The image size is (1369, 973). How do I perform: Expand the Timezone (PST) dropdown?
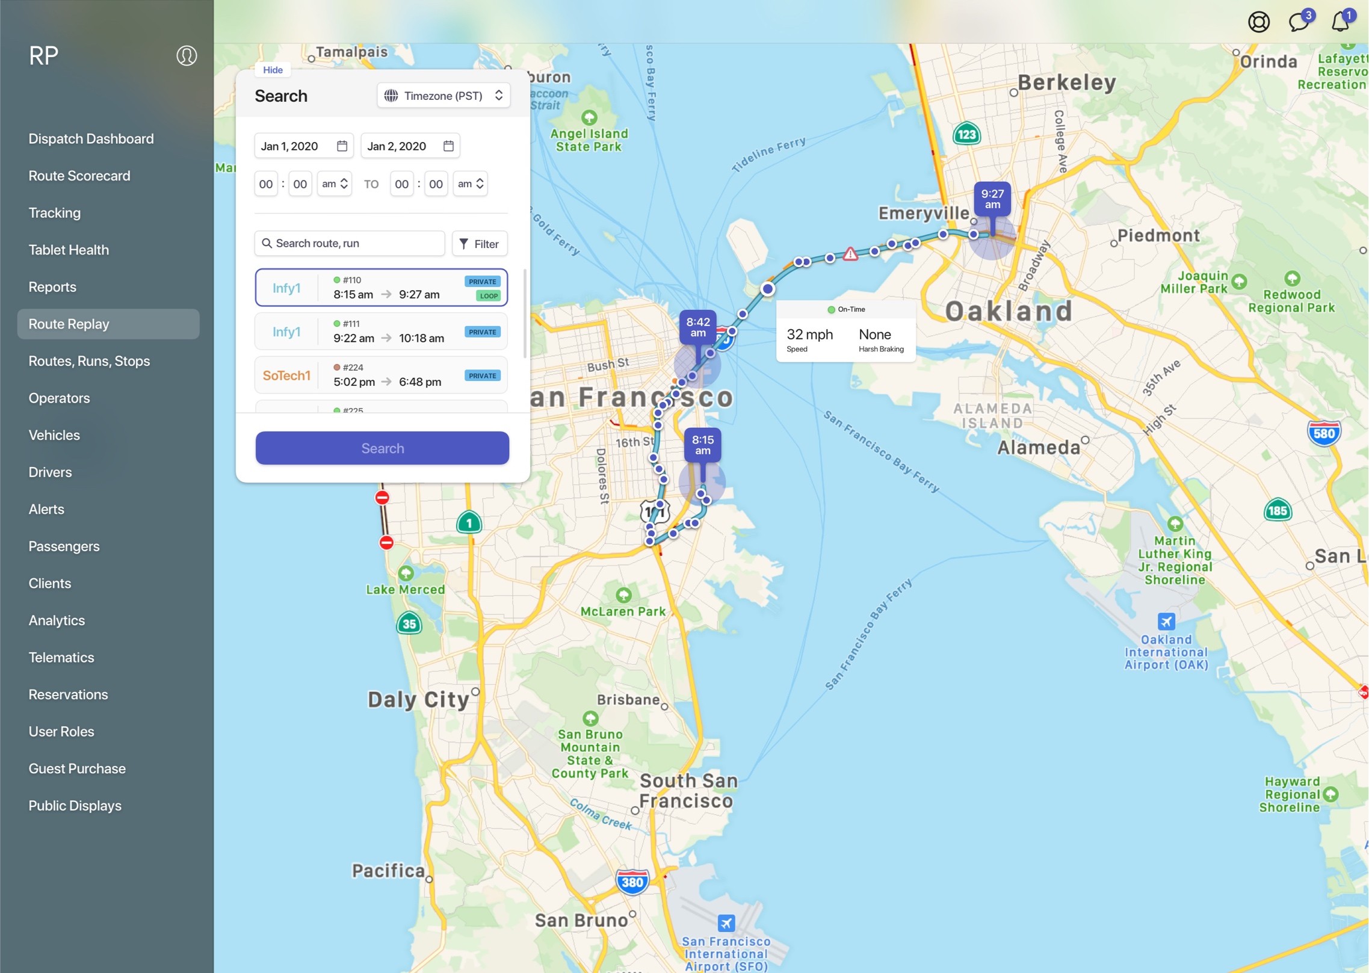pos(444,96)
